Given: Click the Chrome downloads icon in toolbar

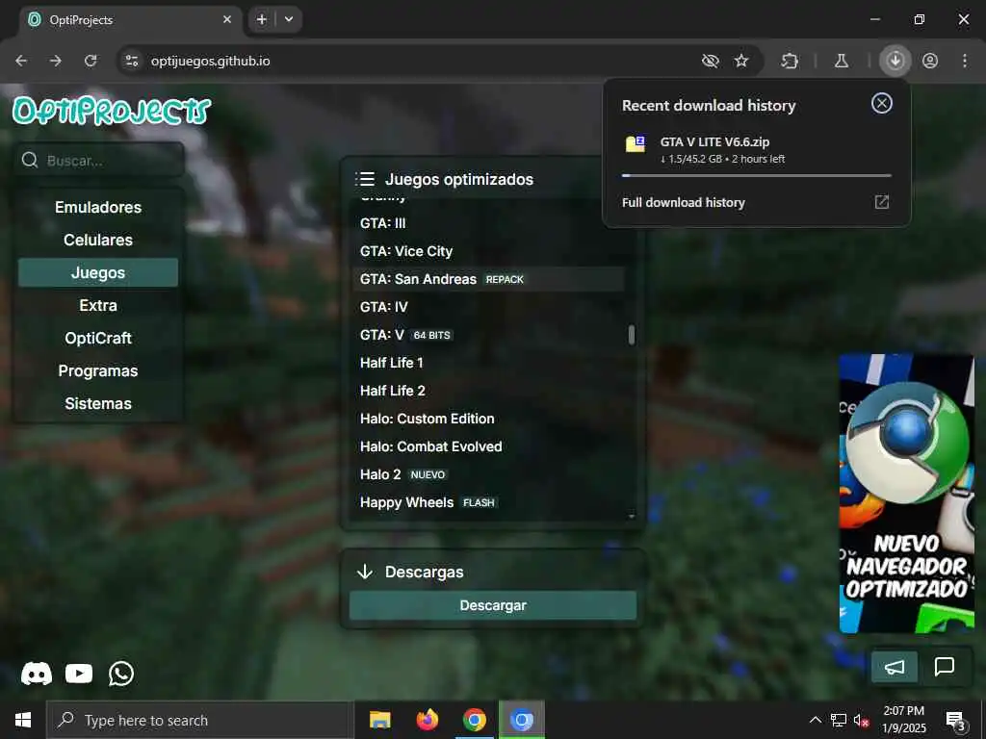Looking at the screenshot, I should 895,61.
